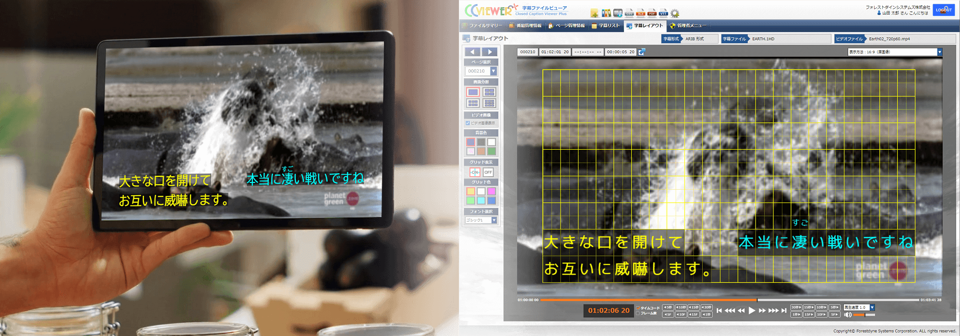Fast rewind triple arrow control
The height and width of the screenshot is (336, 960).
coord(730,311)
